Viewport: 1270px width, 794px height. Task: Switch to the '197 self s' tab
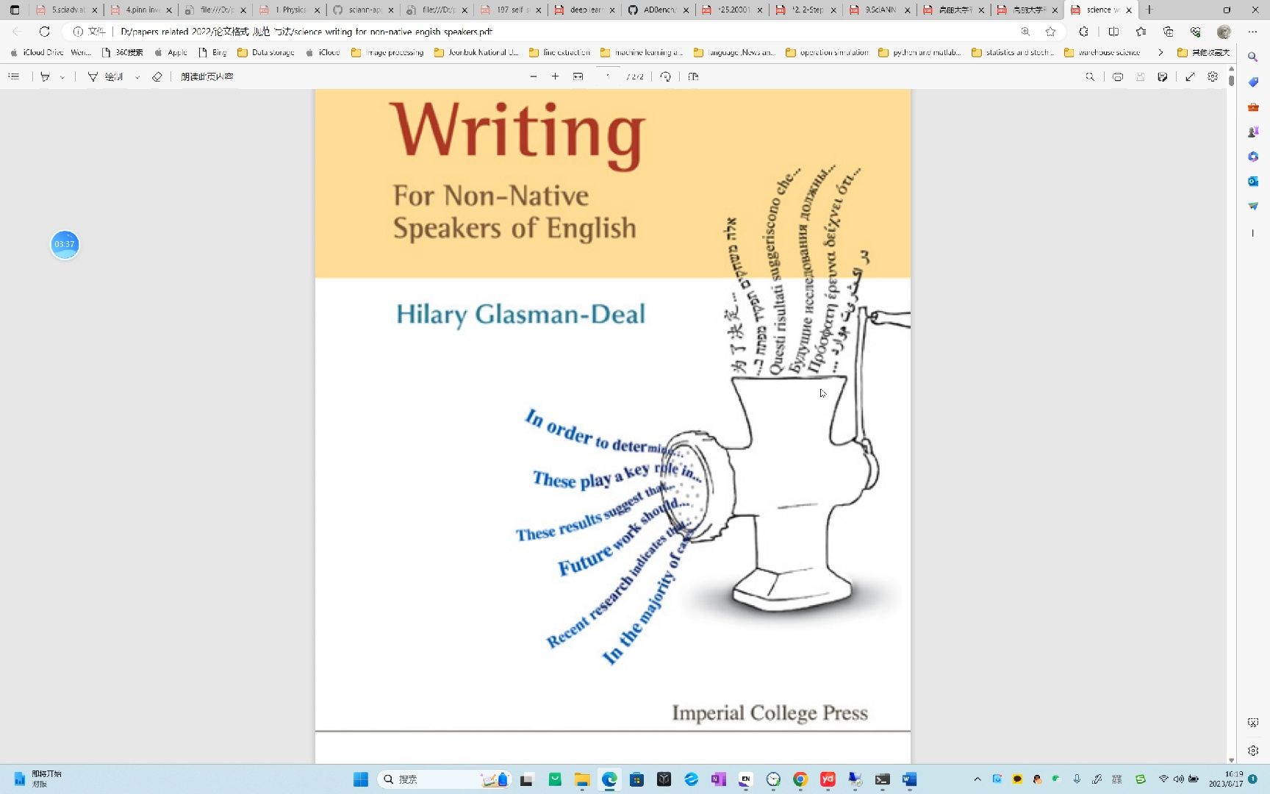512,10
